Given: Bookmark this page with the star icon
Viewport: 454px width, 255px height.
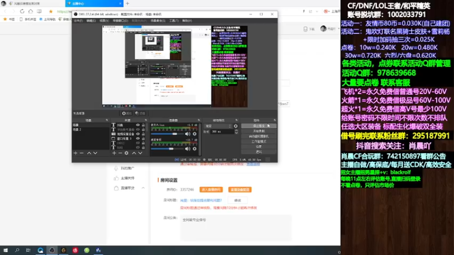Looking at the screenshot, I should [51, 11].
